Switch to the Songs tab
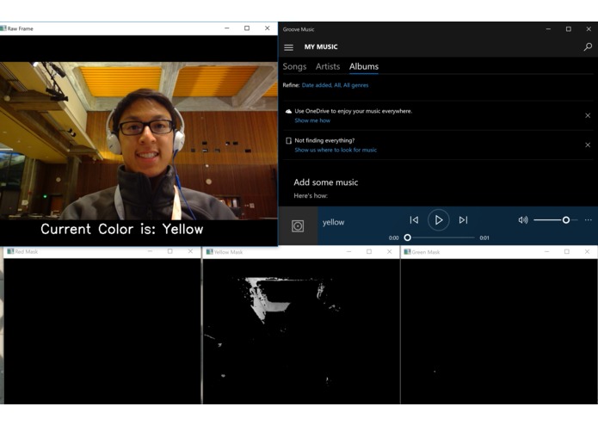 tap(294, 66)
